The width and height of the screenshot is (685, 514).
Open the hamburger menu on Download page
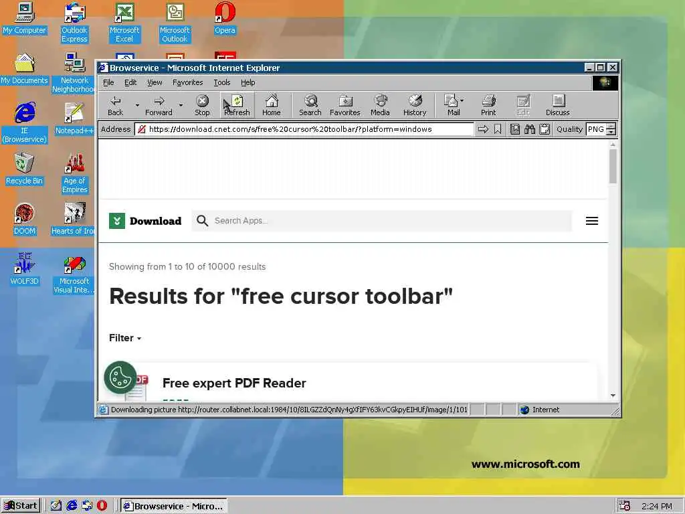[x=592, y=221]
